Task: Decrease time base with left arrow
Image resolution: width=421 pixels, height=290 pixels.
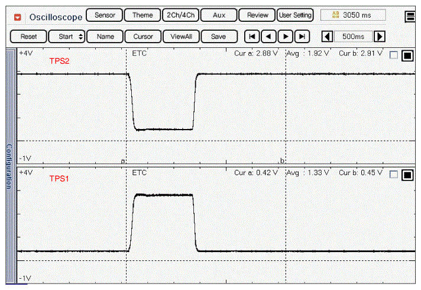Action: (x=327, y=37)
